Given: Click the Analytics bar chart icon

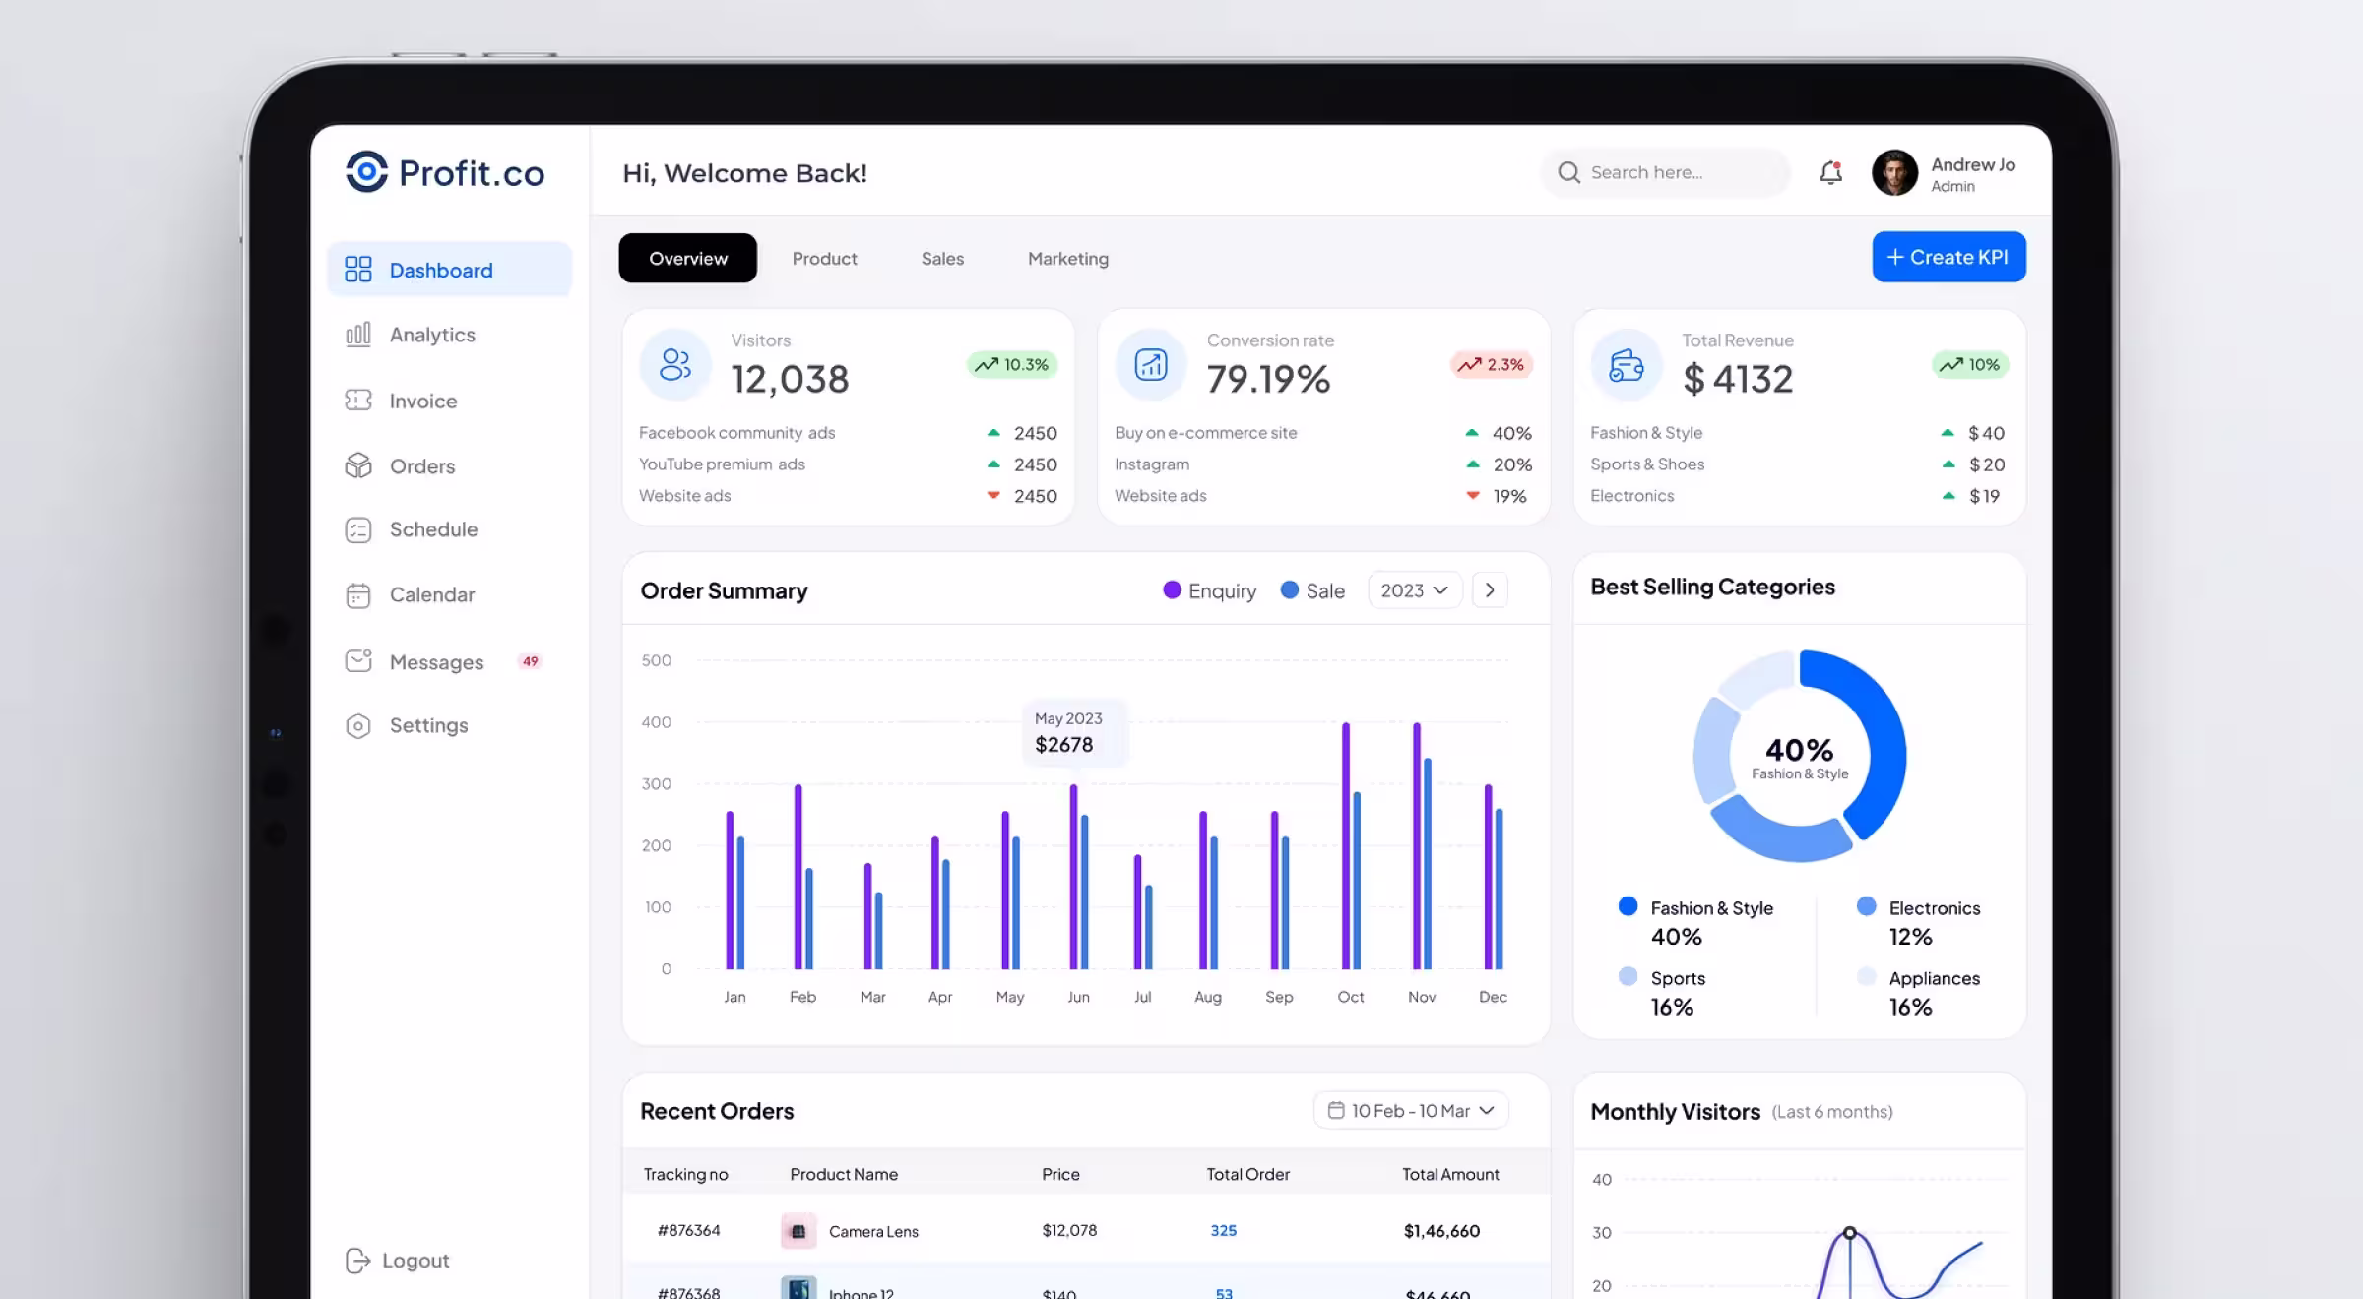Looking at the screenshot, I should 358,335.
